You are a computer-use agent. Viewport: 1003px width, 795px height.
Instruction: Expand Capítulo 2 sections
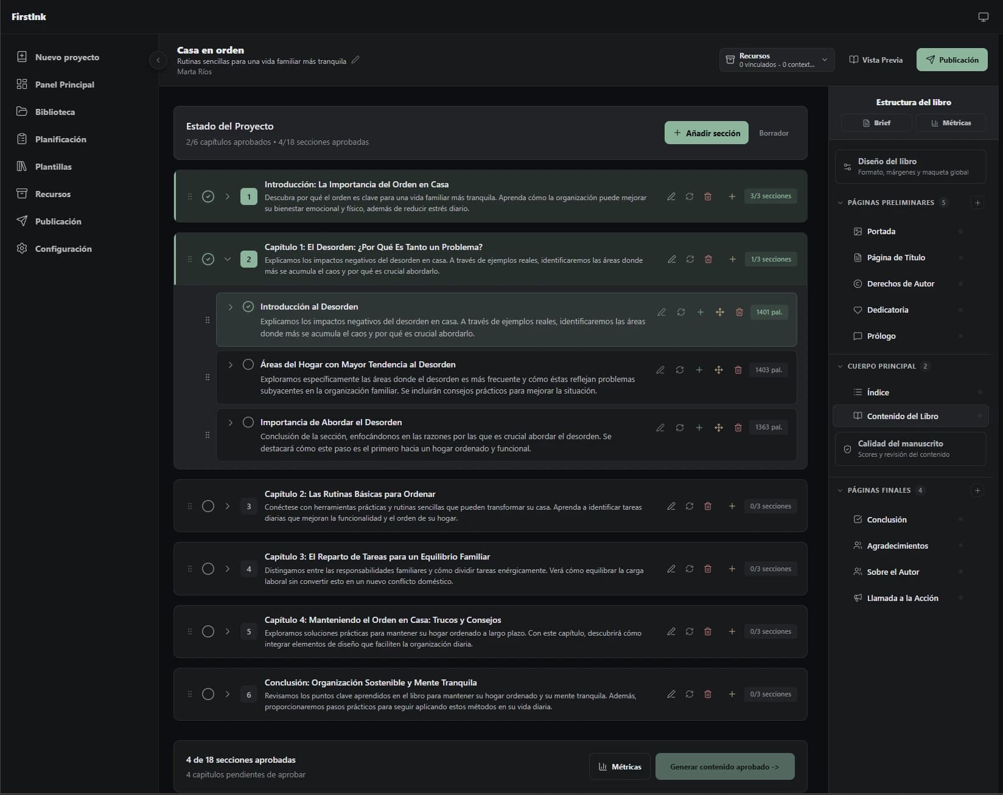tap(228, 506)
